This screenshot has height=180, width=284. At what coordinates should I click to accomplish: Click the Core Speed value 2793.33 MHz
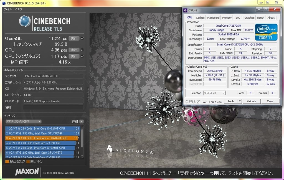point(215,71)
